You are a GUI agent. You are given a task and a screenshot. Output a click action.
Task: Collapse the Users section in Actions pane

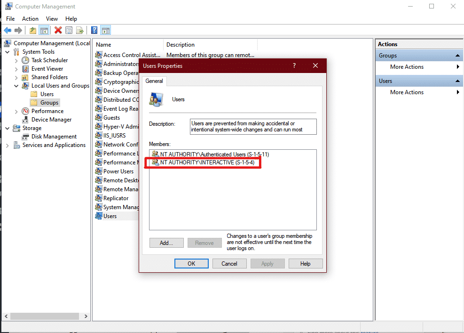pyautogui.click(x=457, y=81)
